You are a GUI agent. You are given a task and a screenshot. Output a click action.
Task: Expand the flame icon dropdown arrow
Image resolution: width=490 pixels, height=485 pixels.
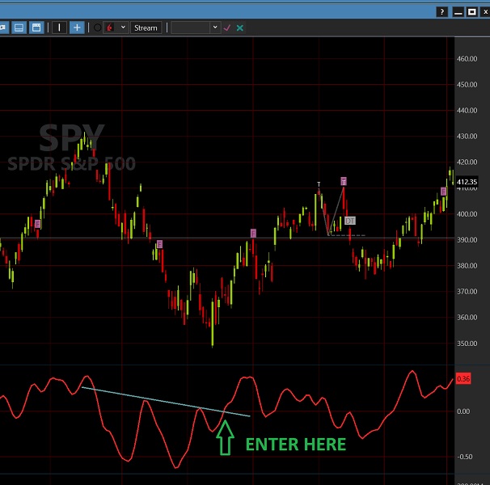tap(123, 27)
